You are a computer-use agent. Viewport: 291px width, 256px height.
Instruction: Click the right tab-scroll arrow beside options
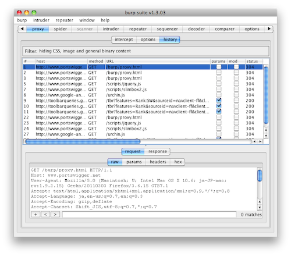point(269,29)
